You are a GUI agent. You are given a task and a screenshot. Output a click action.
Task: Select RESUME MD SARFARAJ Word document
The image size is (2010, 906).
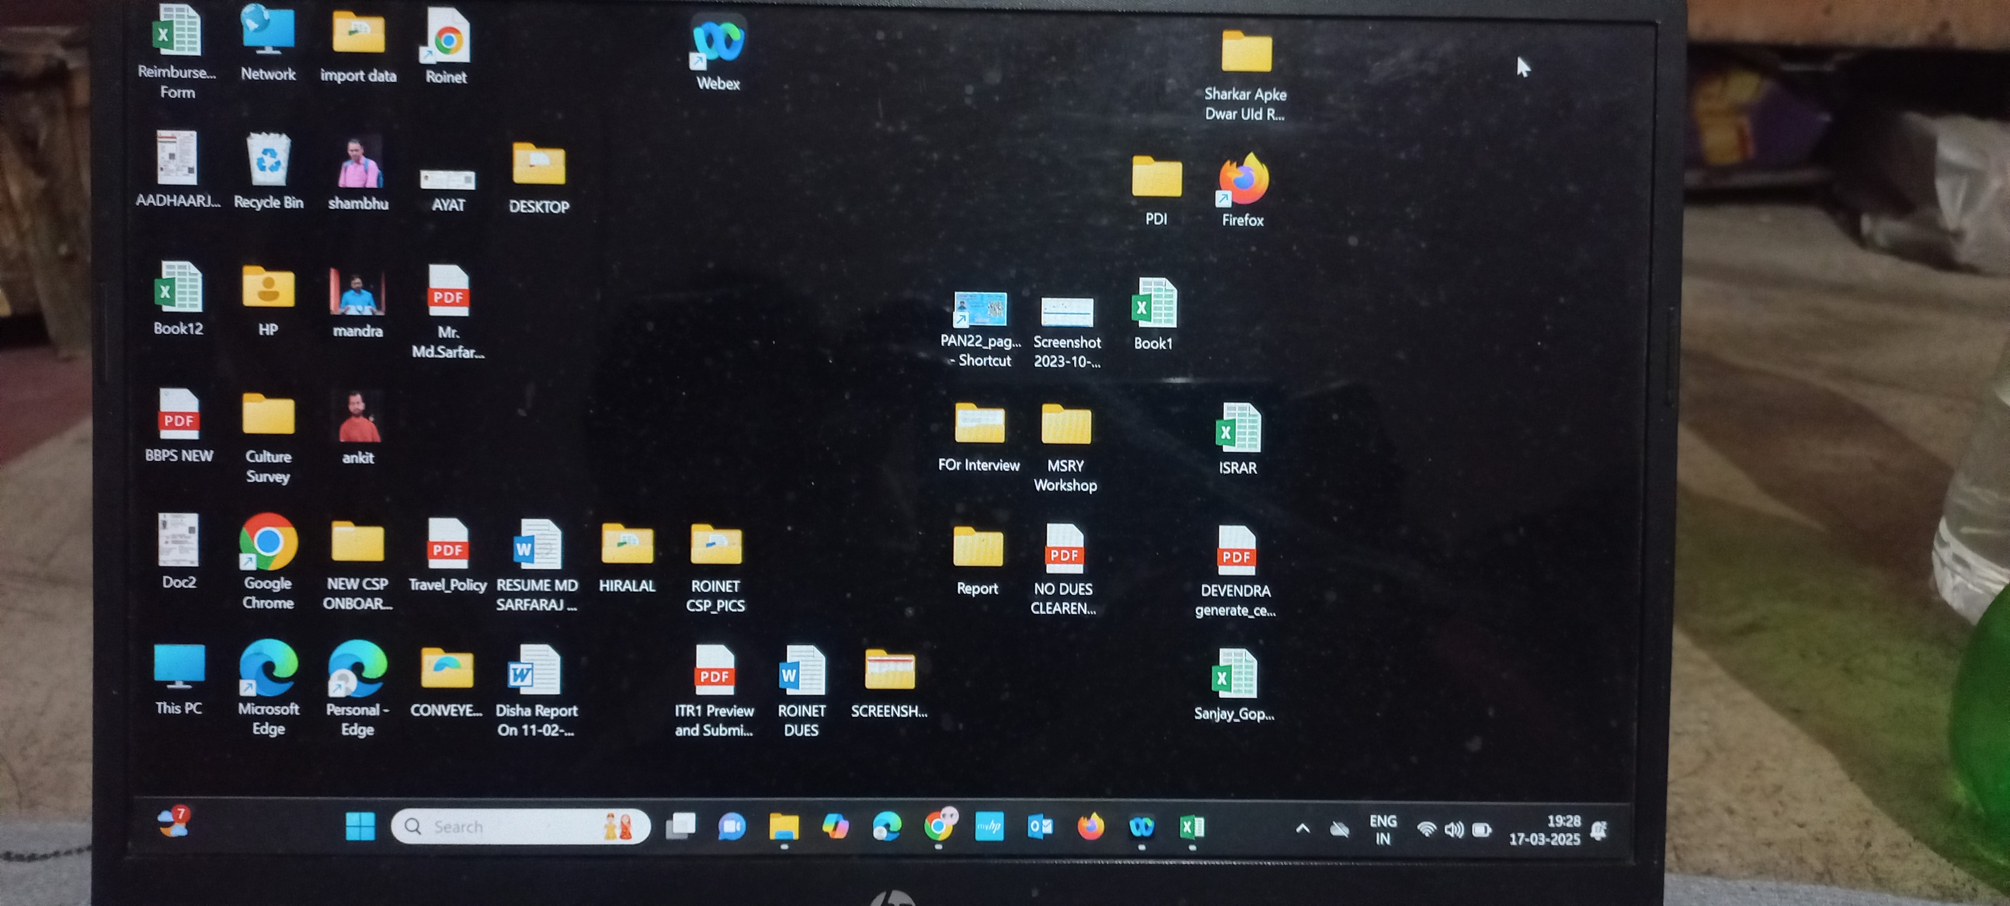(x=537, y=565)
